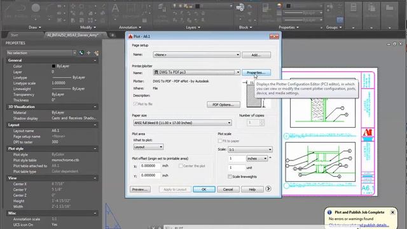Expand the Annotation ribbon panel
The image size is (407, 229).
(x=130, y=27)
